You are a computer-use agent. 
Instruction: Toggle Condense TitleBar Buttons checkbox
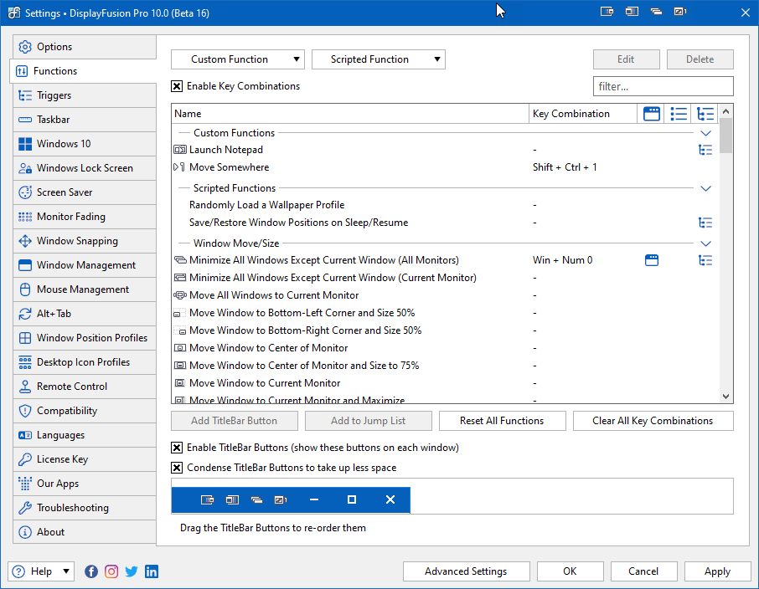177,468
